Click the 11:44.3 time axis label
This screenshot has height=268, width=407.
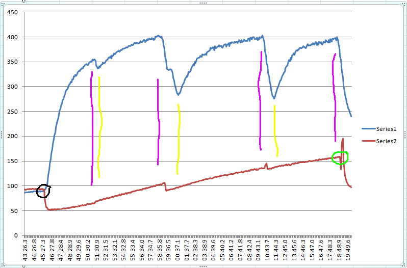(x=276, y=250)
